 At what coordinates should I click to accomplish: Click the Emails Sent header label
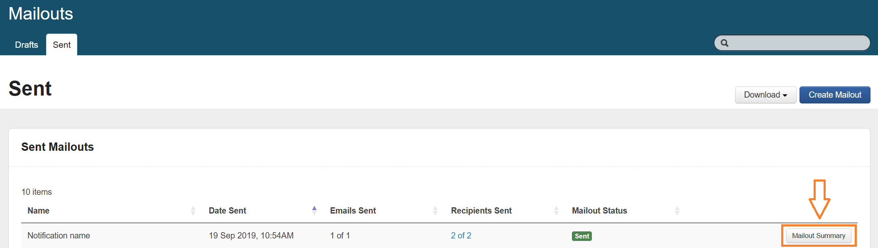click(353, 211)
